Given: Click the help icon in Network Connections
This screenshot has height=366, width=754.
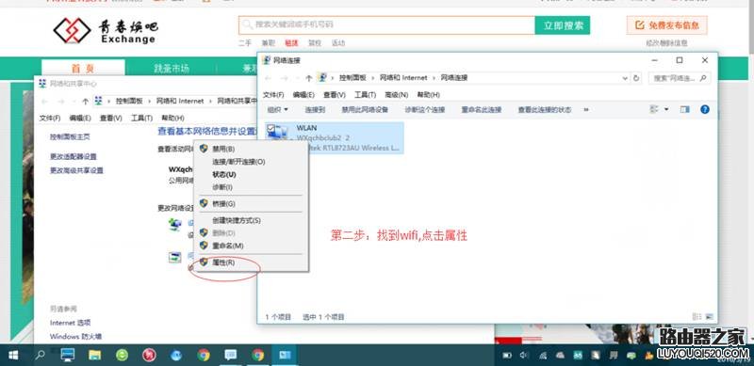Looking at the screenshot, I should (705, 109).
